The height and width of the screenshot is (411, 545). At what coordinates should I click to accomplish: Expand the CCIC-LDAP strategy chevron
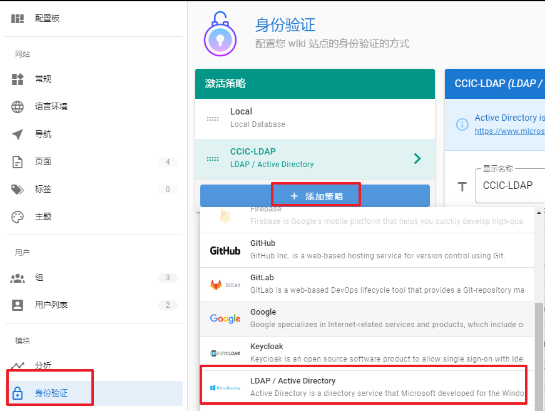(x=417, y=158)
